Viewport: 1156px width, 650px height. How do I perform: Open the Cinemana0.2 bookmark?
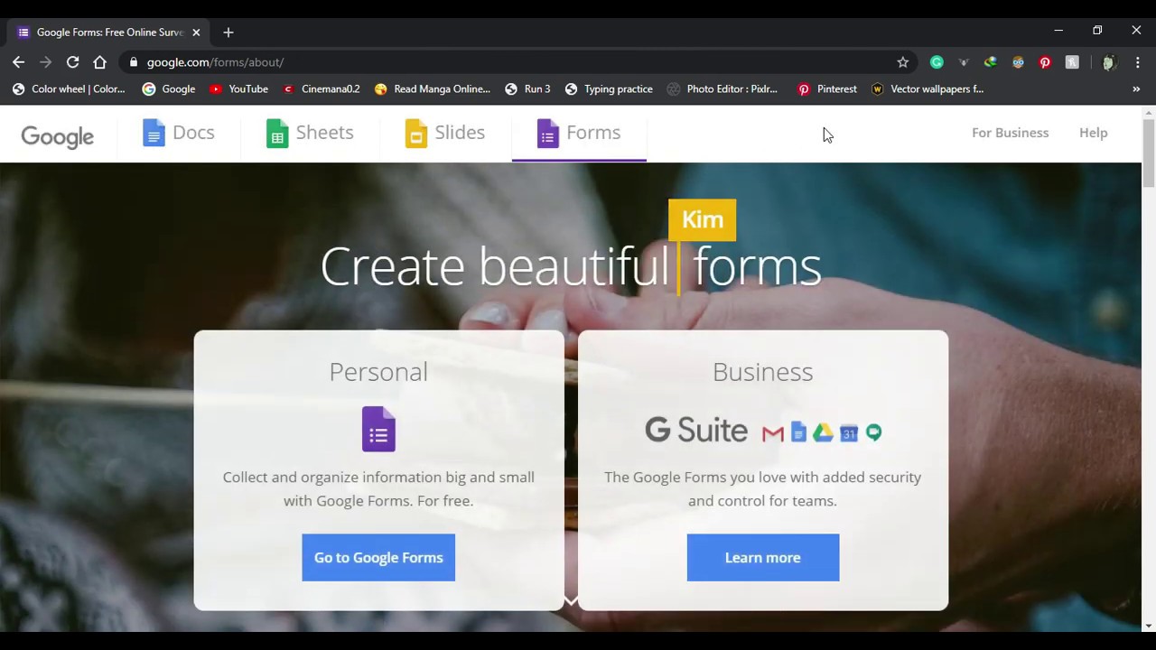[x=321, y=89]
